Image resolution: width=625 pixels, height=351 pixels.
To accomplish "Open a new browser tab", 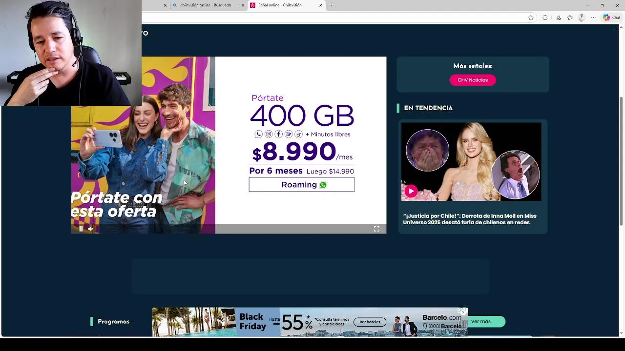I will pos(332,5).
